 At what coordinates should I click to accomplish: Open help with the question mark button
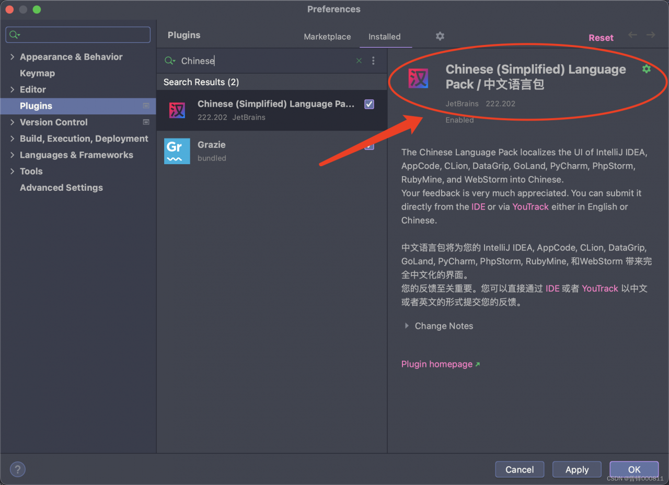(x=18, y=469)
